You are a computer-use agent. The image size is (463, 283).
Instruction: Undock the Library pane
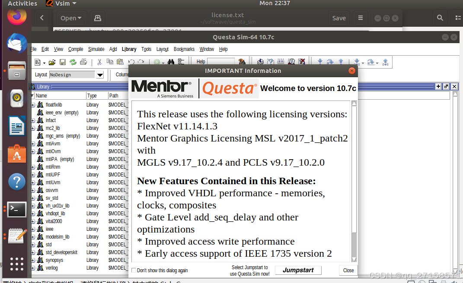point(446,86)
